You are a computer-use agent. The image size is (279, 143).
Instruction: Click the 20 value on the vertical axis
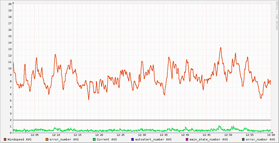click(10, 4)
